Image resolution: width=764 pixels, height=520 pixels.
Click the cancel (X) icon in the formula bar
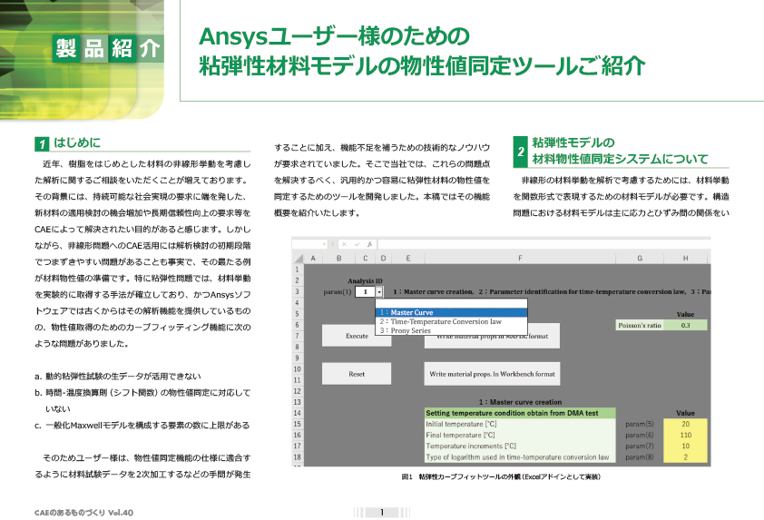(344, 244)
